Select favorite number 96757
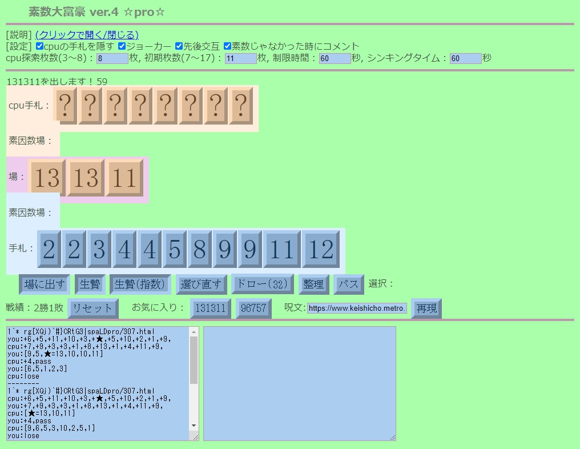Image resolution: width=580 pixels, height=449 pixels. click(253, 308)
